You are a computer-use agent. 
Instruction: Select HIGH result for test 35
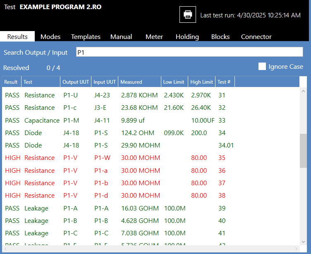[13, 157]
